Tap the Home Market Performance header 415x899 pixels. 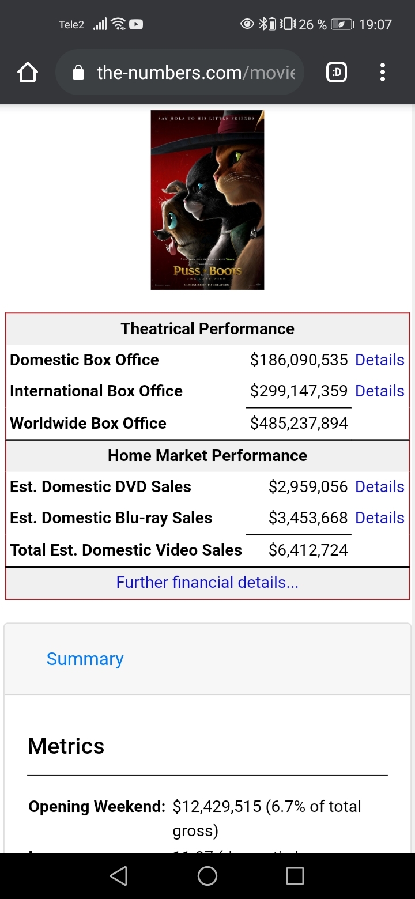click(x=207, y=455)
